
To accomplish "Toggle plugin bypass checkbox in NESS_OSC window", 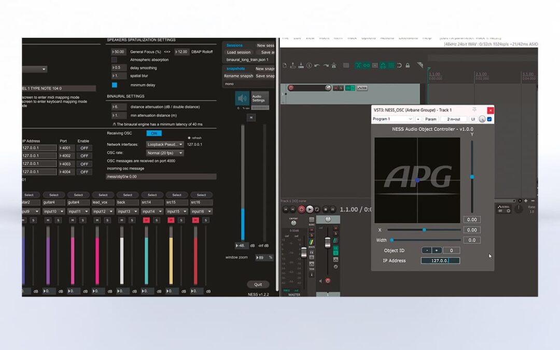I will (x=489, y=119).
